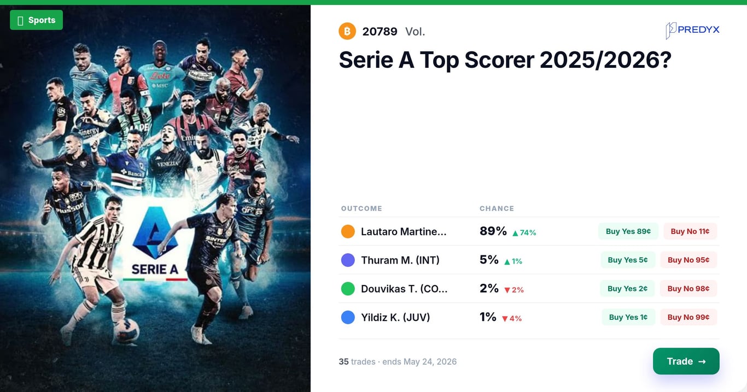Select the blue Yildiz outcome dot

point(348,317)
